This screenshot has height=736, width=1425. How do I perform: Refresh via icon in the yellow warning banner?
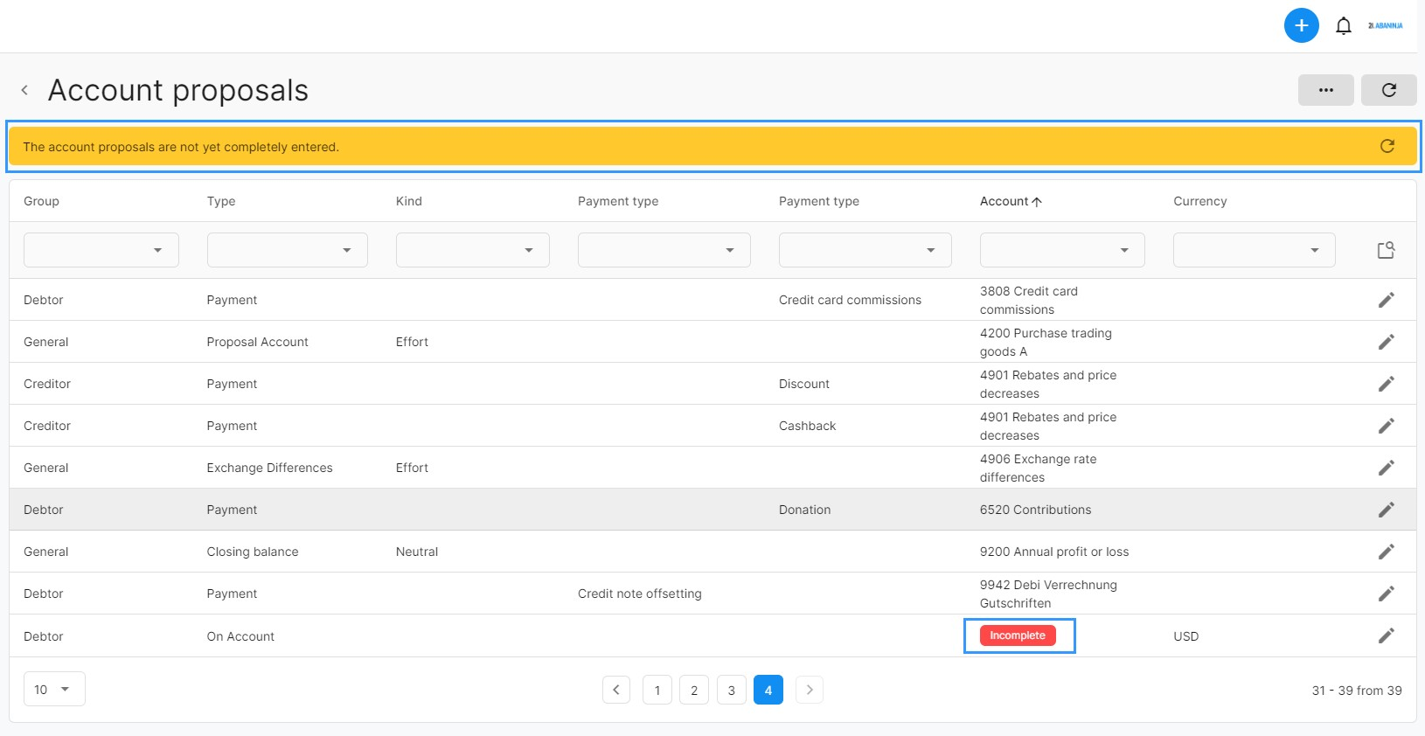tap(1387, 146)
